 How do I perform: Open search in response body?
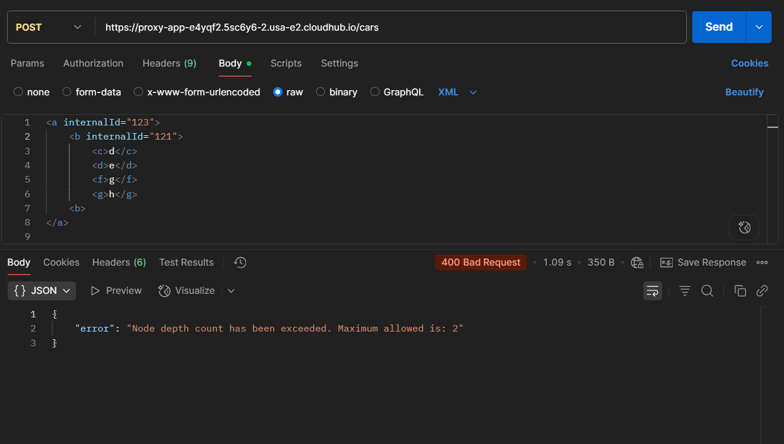(707, 291)
